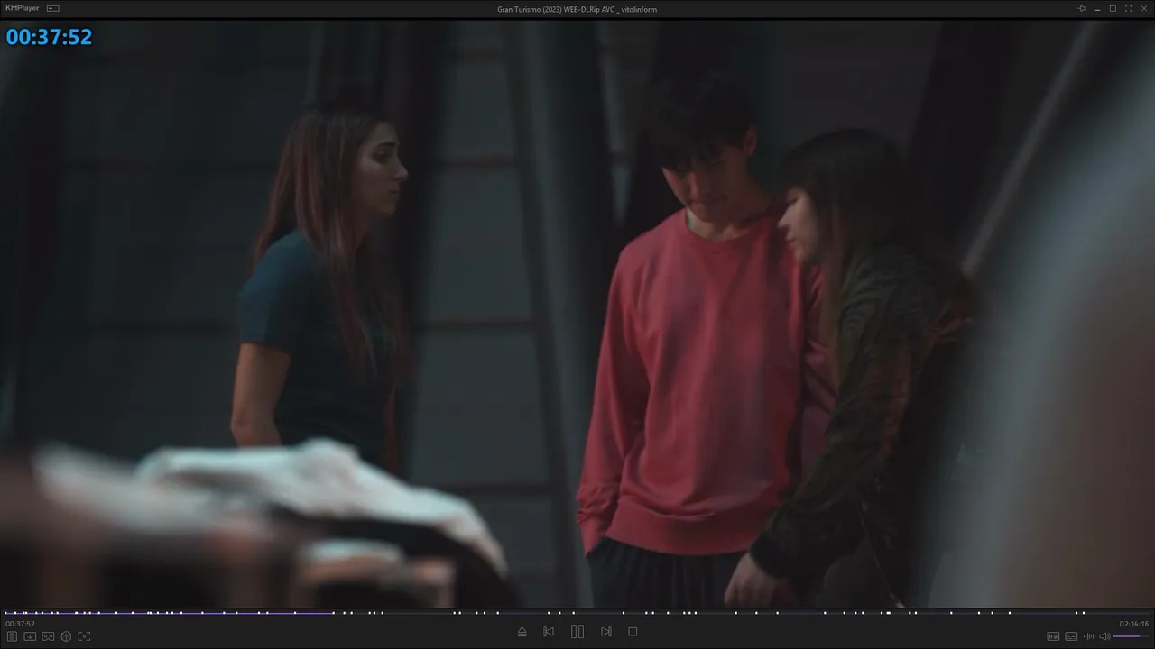Toggle compact mode icon beside KMPlayer logo

point(53,8)
